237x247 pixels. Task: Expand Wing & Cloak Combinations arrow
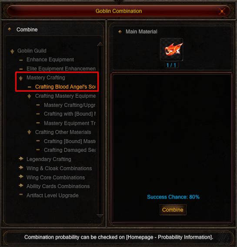21,168
